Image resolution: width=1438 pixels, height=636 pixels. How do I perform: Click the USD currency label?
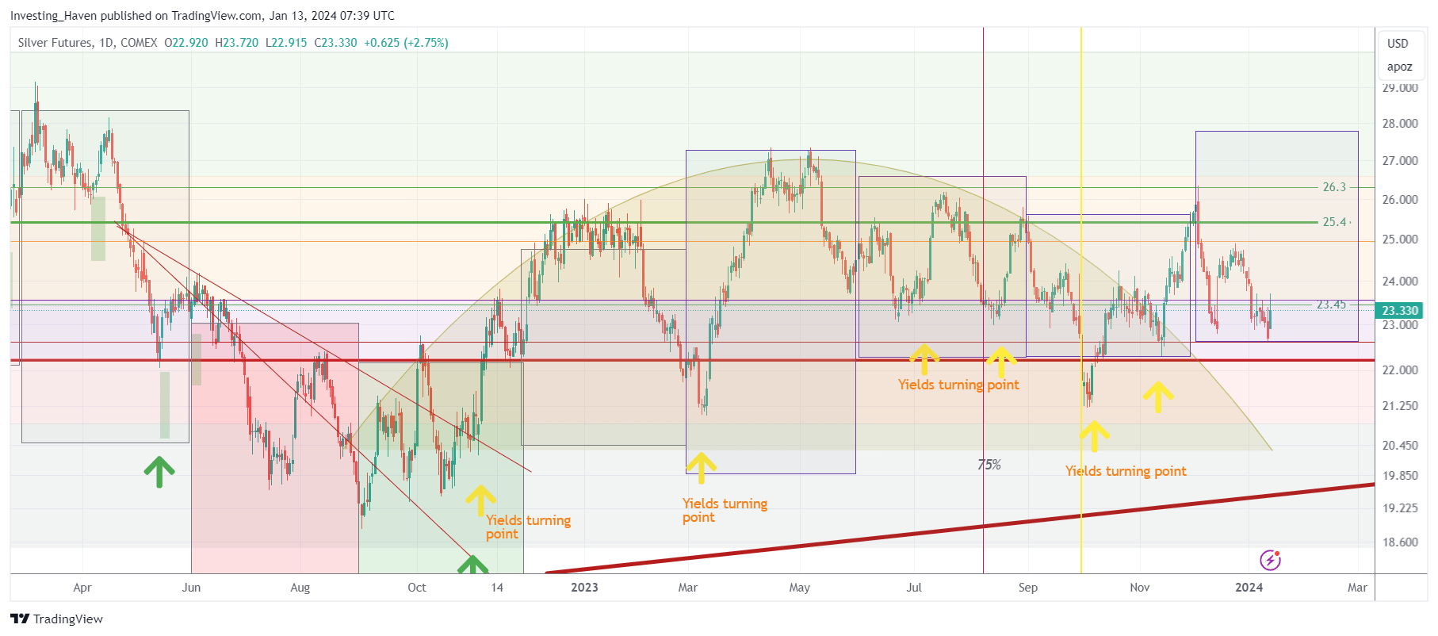(x=1398, y=44)
